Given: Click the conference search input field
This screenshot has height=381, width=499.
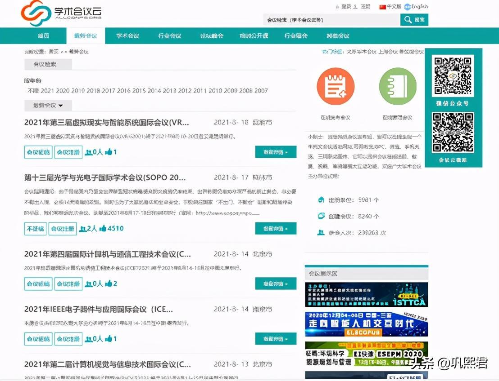Looking at the screenshot, I should tap(331, 20).
